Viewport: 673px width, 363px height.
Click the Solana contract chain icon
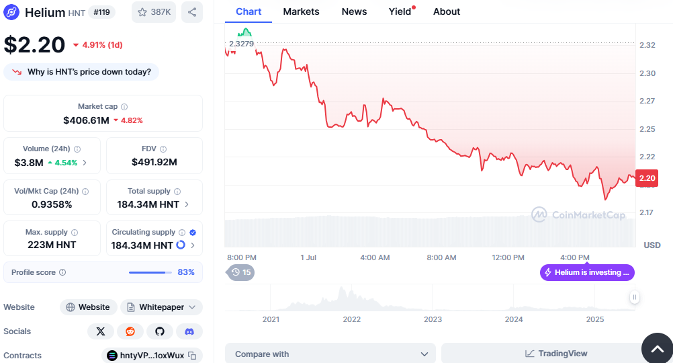click(x=112, y=356)
